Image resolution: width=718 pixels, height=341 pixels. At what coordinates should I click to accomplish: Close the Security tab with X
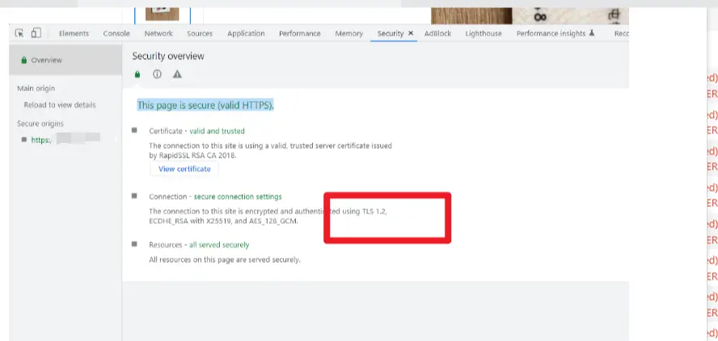click(411, 33)
